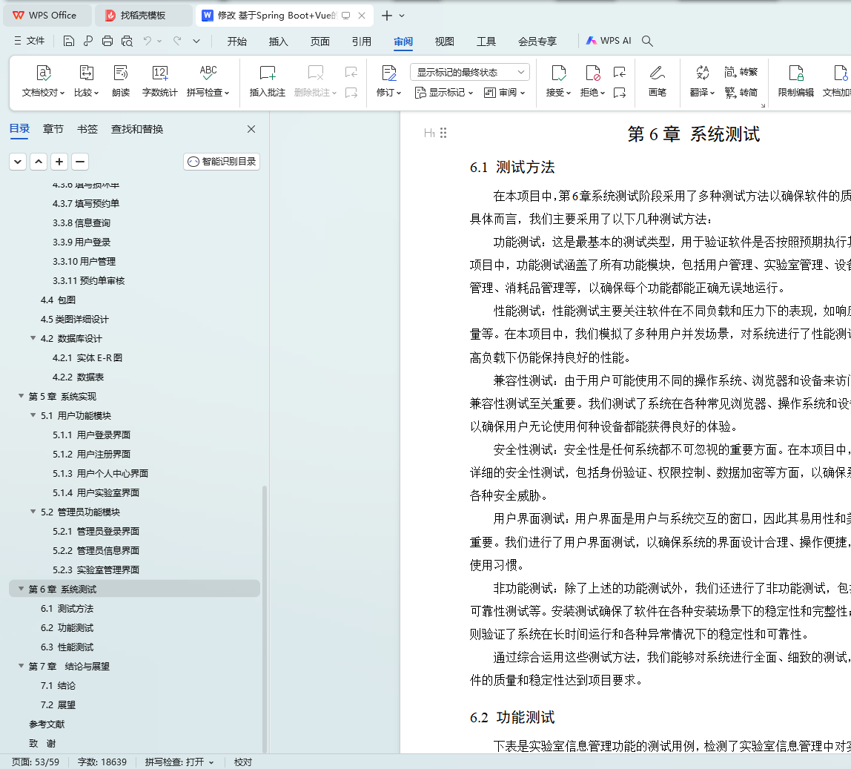Switch to the 开始 ribbon tab

point(236,42)
